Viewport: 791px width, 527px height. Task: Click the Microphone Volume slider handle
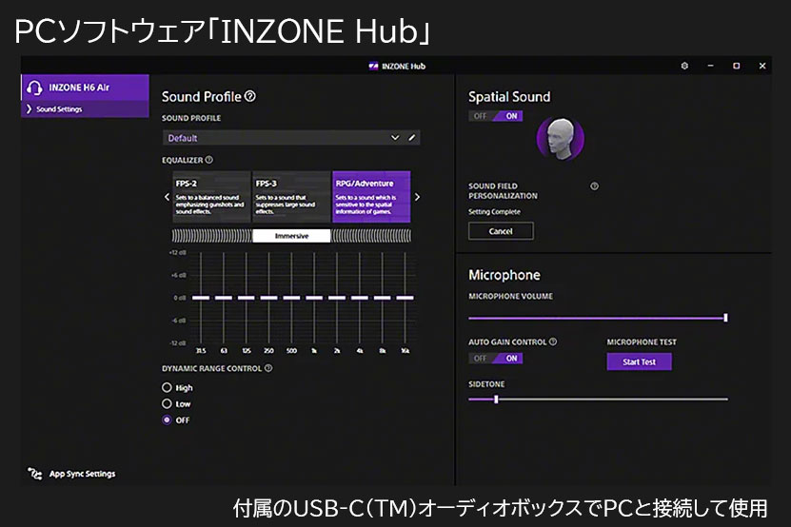tap(725, 317)
